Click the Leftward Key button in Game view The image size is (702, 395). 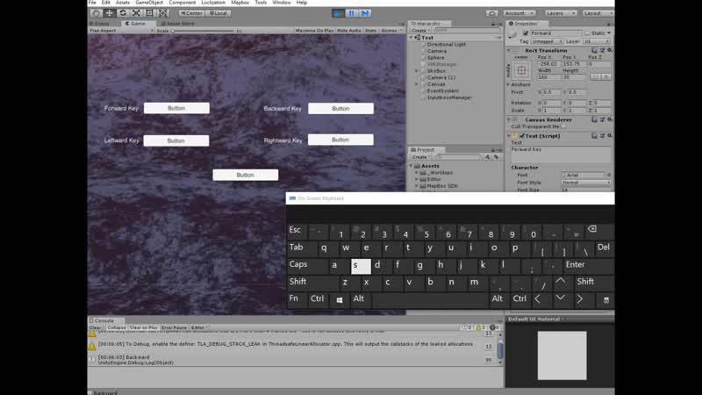(x=176, y=140)
